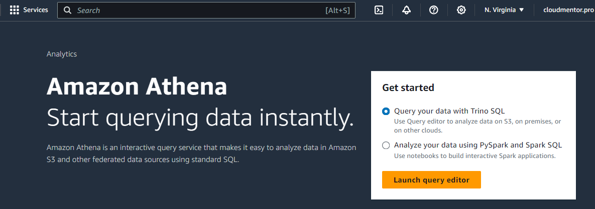This screenshot has width=595, height=209.
Task: Click the arrow beside N. Virginia
Action: click(521, 10)
